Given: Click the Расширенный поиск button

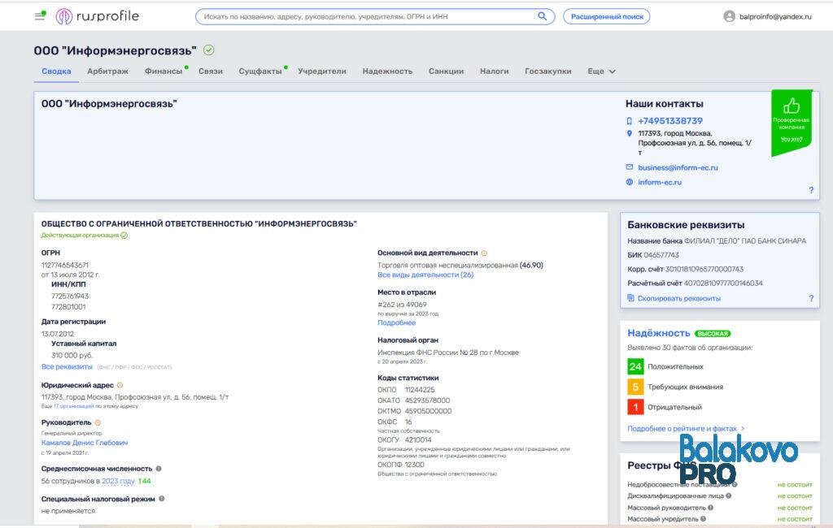Looking at the screenshot, I should coord(607,16).
